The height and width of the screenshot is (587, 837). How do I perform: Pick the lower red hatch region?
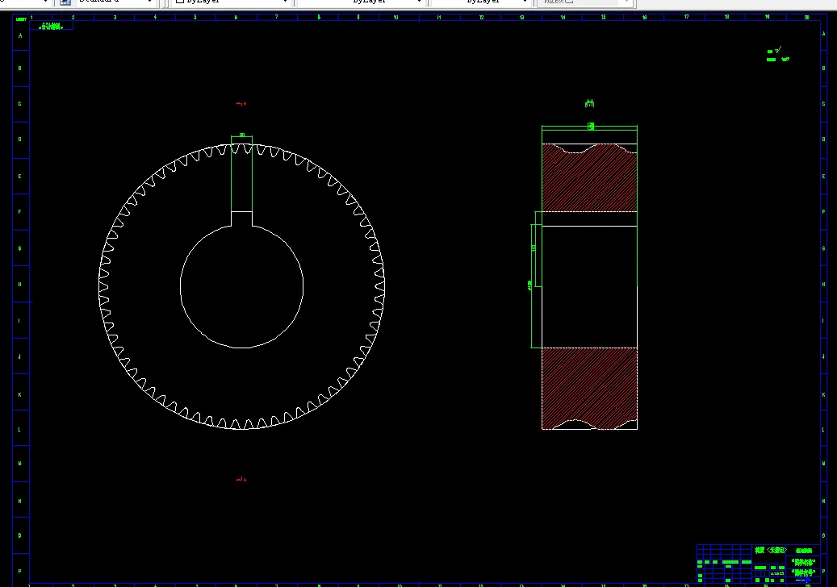tap(589, 386)
